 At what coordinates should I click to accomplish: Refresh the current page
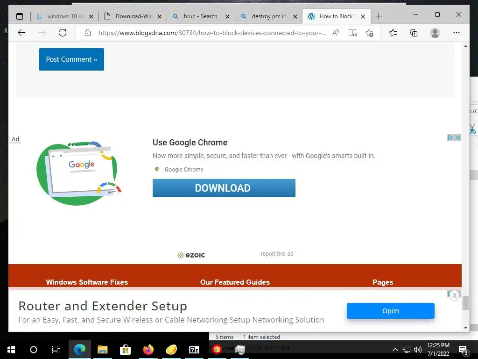pyautogui.click(x=63, y=33)
